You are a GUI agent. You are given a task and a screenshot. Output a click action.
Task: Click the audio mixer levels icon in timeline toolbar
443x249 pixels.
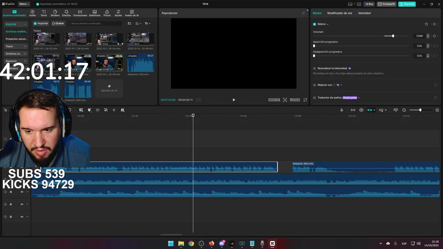[98, 110]
